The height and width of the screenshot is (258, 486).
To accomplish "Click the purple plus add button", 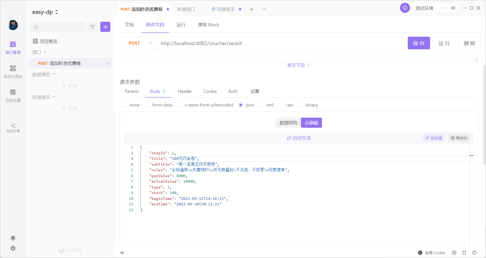I will coord(105,27).
